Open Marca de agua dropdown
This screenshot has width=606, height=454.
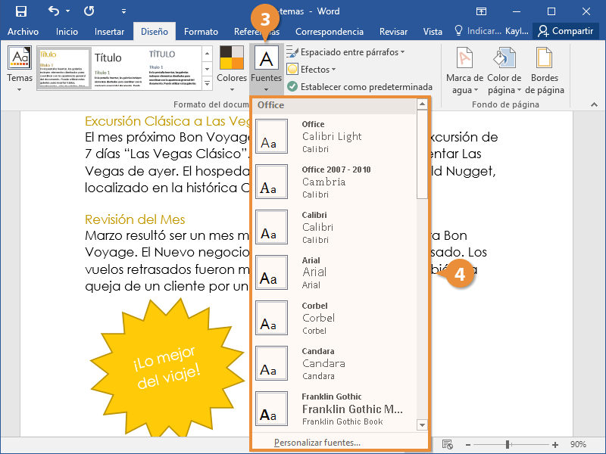click(x=464, y=70)
